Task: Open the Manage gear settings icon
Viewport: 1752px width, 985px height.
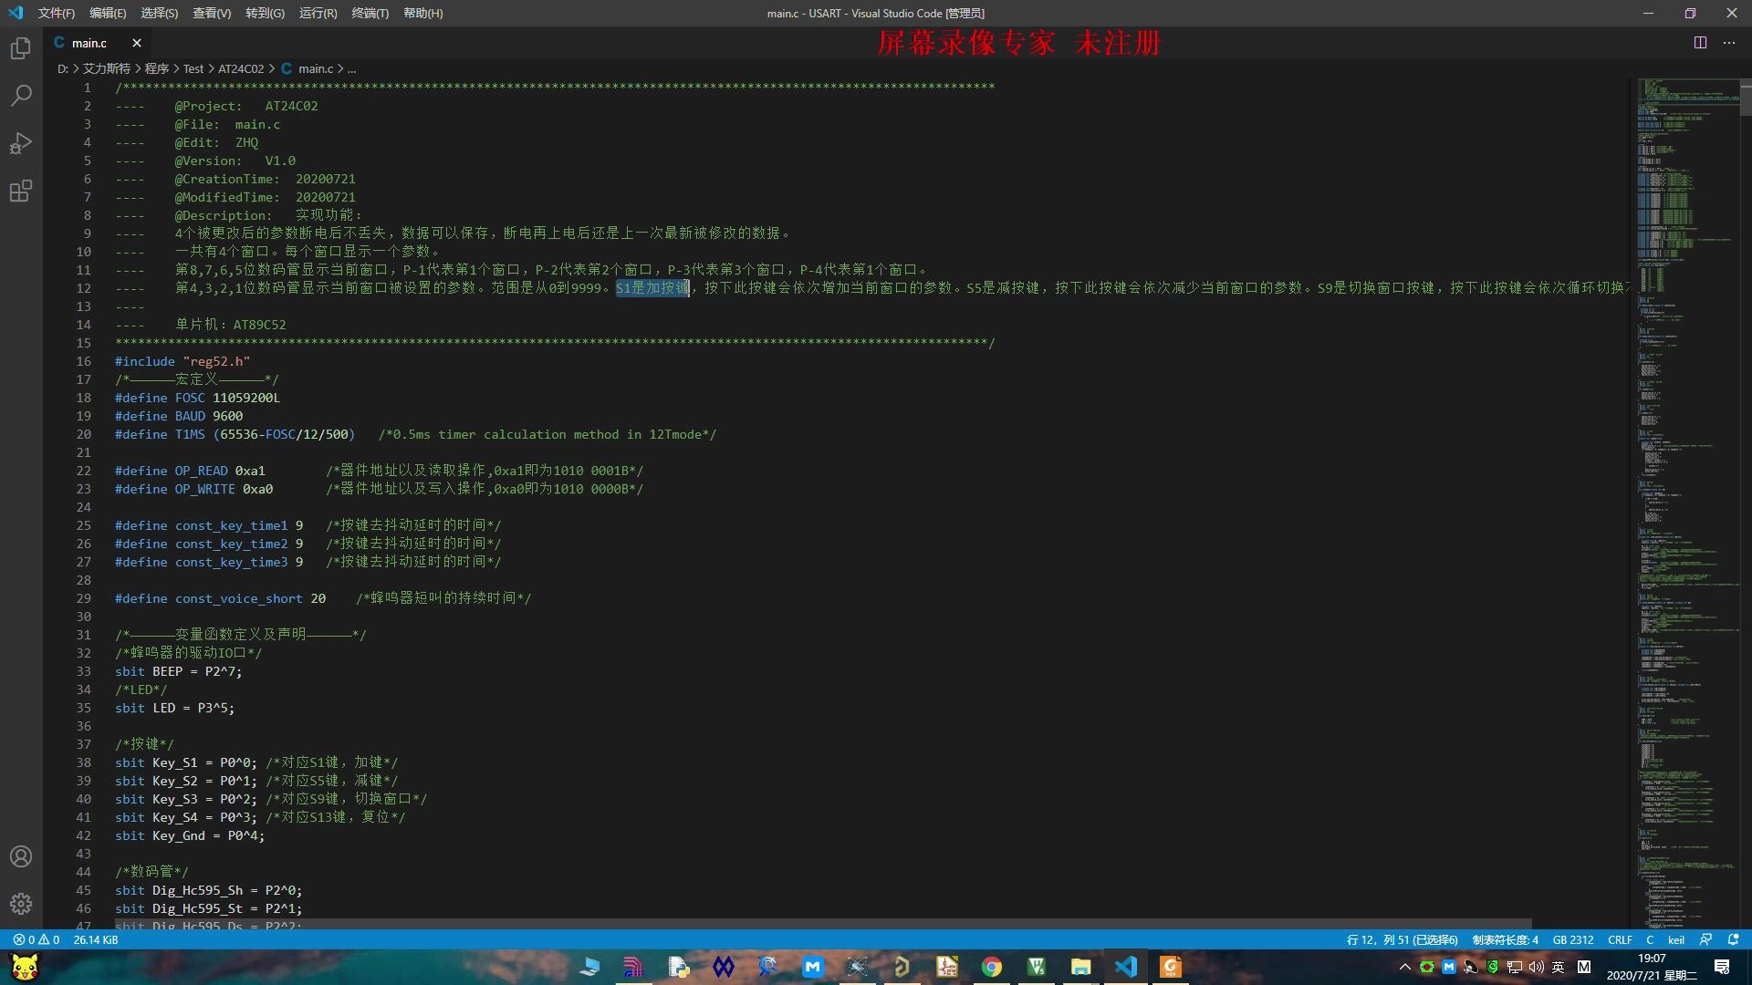Action: 20,904
